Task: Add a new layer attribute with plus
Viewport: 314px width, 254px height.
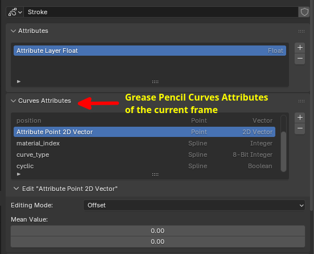Action: click(300, 48)
